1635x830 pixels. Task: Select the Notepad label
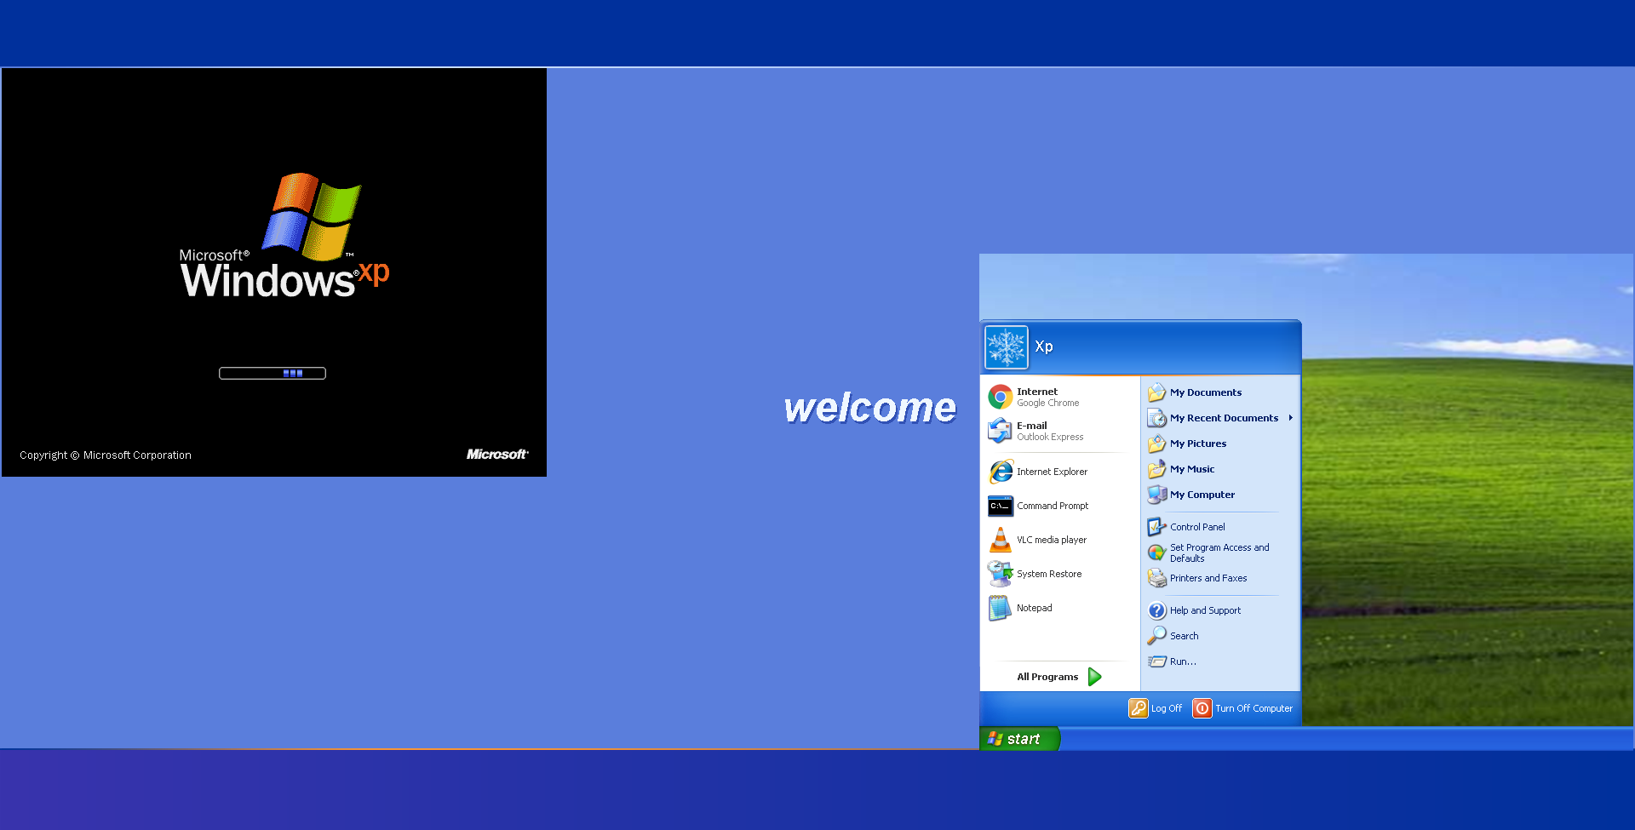click(1035, 608)
